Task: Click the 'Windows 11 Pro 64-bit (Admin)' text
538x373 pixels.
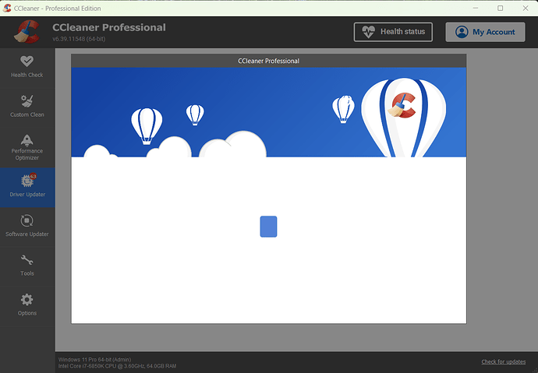Action: 94,360
